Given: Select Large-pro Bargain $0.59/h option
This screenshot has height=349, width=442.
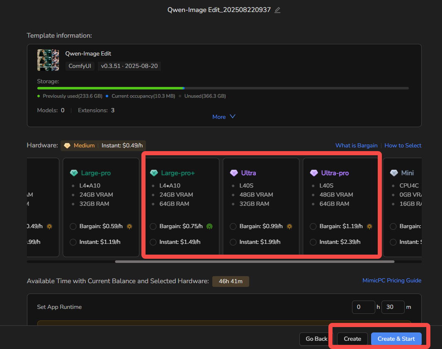Looking at the screenshot, I should (x=73, y=226).
